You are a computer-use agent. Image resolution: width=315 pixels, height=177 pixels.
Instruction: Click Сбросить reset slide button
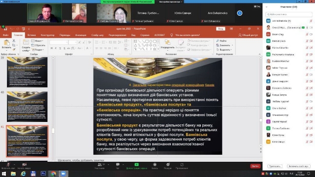[38, 45]
